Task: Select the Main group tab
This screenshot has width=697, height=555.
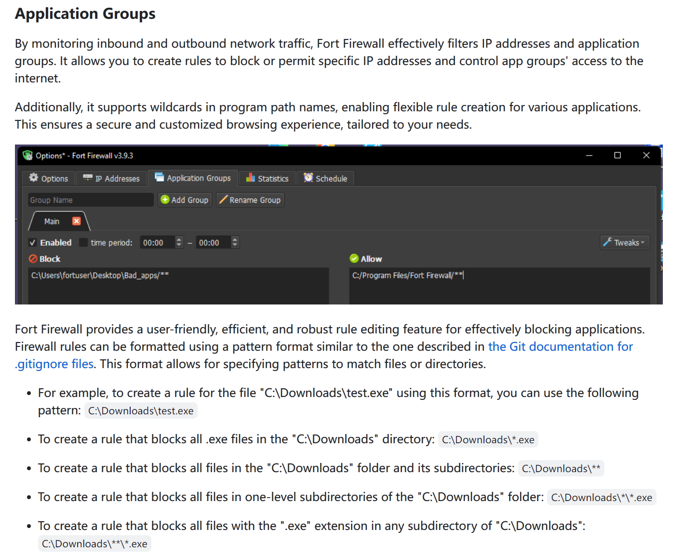Action: pyautogui.click(x=52, y=222)
